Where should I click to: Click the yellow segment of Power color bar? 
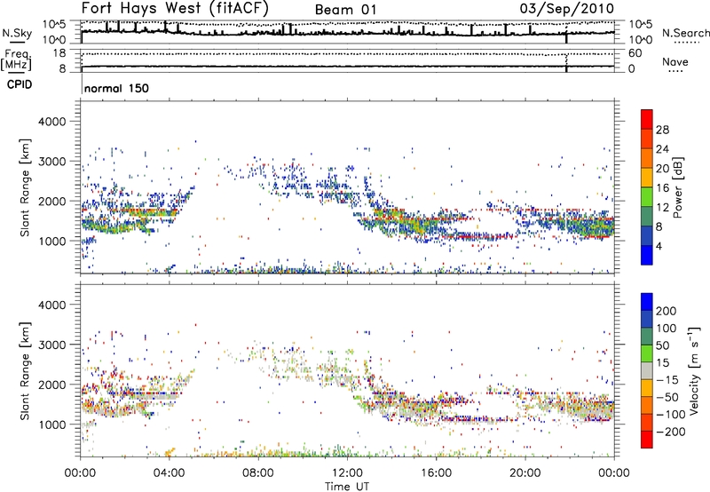[647, 177]
